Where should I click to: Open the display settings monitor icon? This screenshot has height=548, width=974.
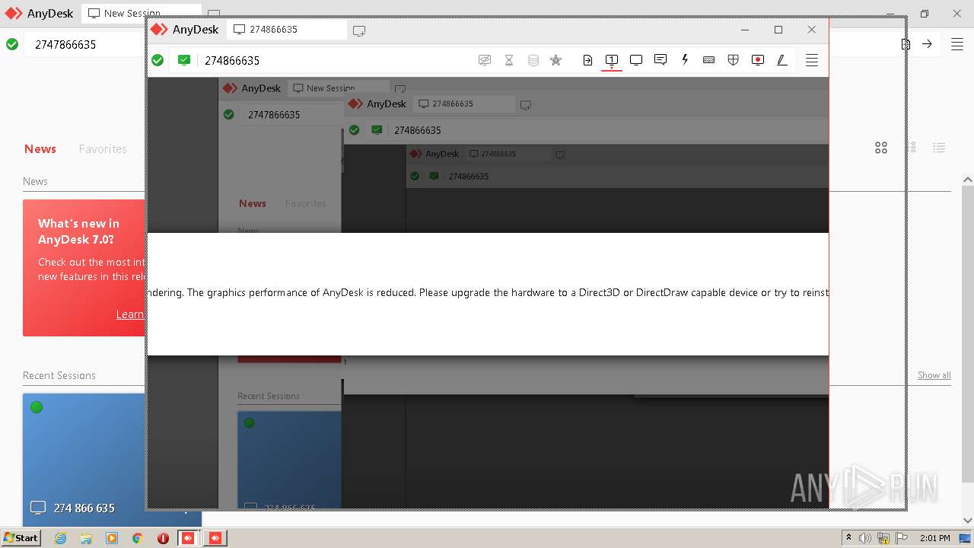coord(636,60)
